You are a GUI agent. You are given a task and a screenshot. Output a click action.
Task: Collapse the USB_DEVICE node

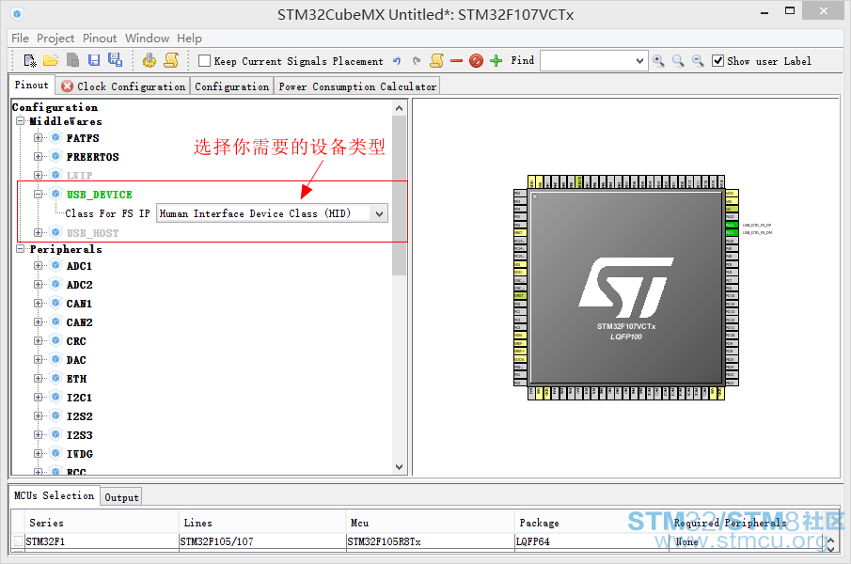[x=38, y=195]
